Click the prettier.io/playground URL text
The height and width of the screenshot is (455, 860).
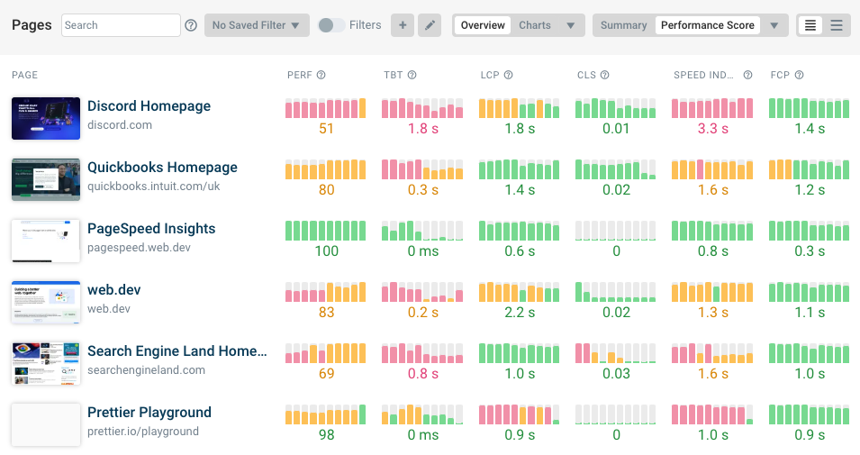143,432
